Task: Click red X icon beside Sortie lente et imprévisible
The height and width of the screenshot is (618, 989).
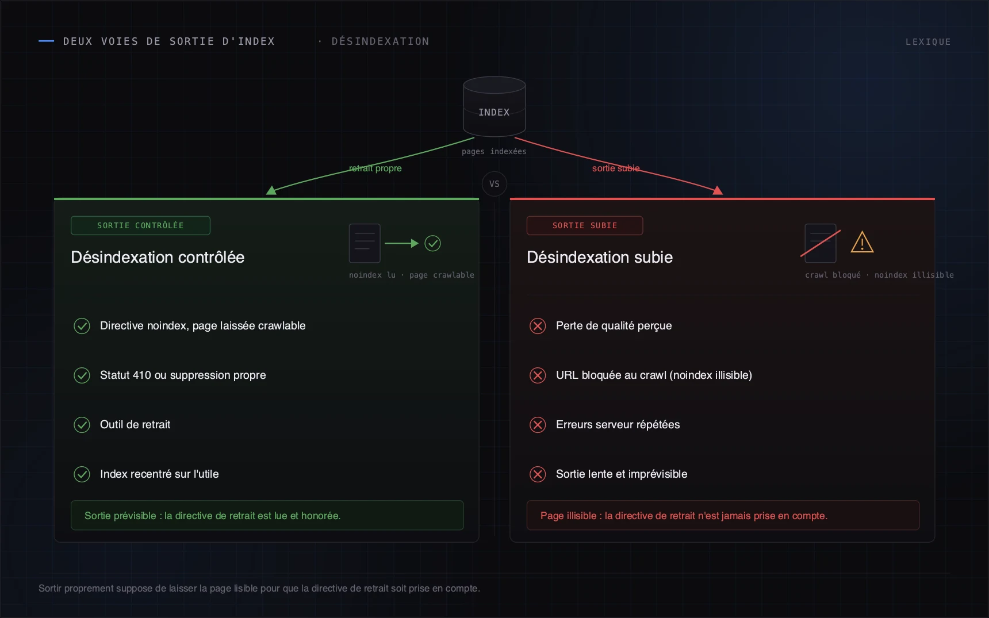Action: pos(538,474)
